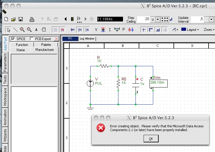This screenshot has width=215, height=152.
Task: Click the green branching arrows icon
Action: point(117,30)
